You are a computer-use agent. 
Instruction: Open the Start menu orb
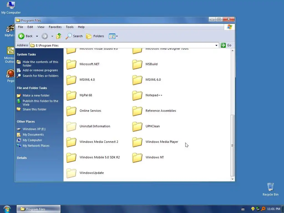click(x=7, y=209)
